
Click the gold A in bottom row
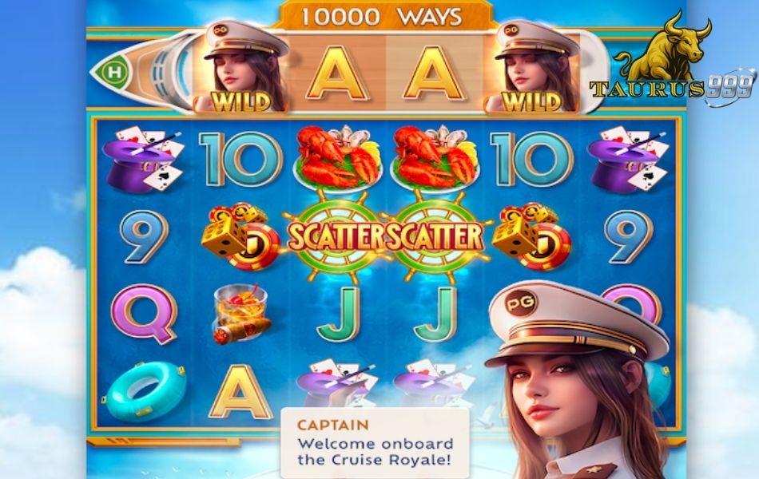240,391
